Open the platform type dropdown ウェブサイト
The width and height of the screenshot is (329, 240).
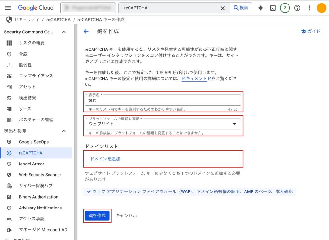(x=163, y=124)
